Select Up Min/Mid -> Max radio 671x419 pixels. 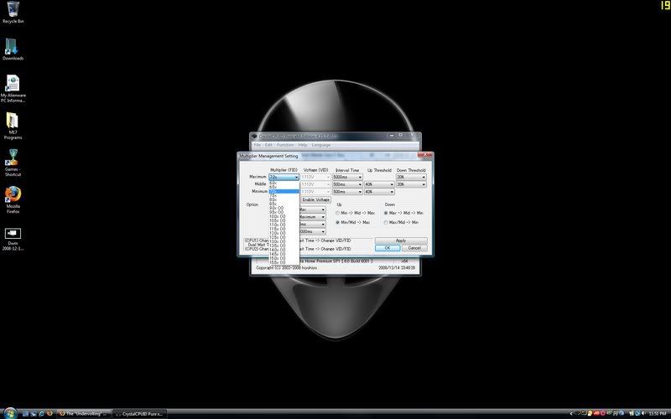[x=338, y=222]
